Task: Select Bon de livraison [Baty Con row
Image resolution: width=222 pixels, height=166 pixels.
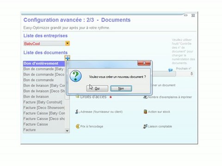Action: click(x=44, y=86)
